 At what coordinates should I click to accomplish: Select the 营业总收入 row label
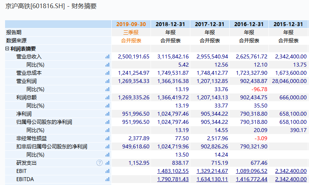click(x=29, y=56)
